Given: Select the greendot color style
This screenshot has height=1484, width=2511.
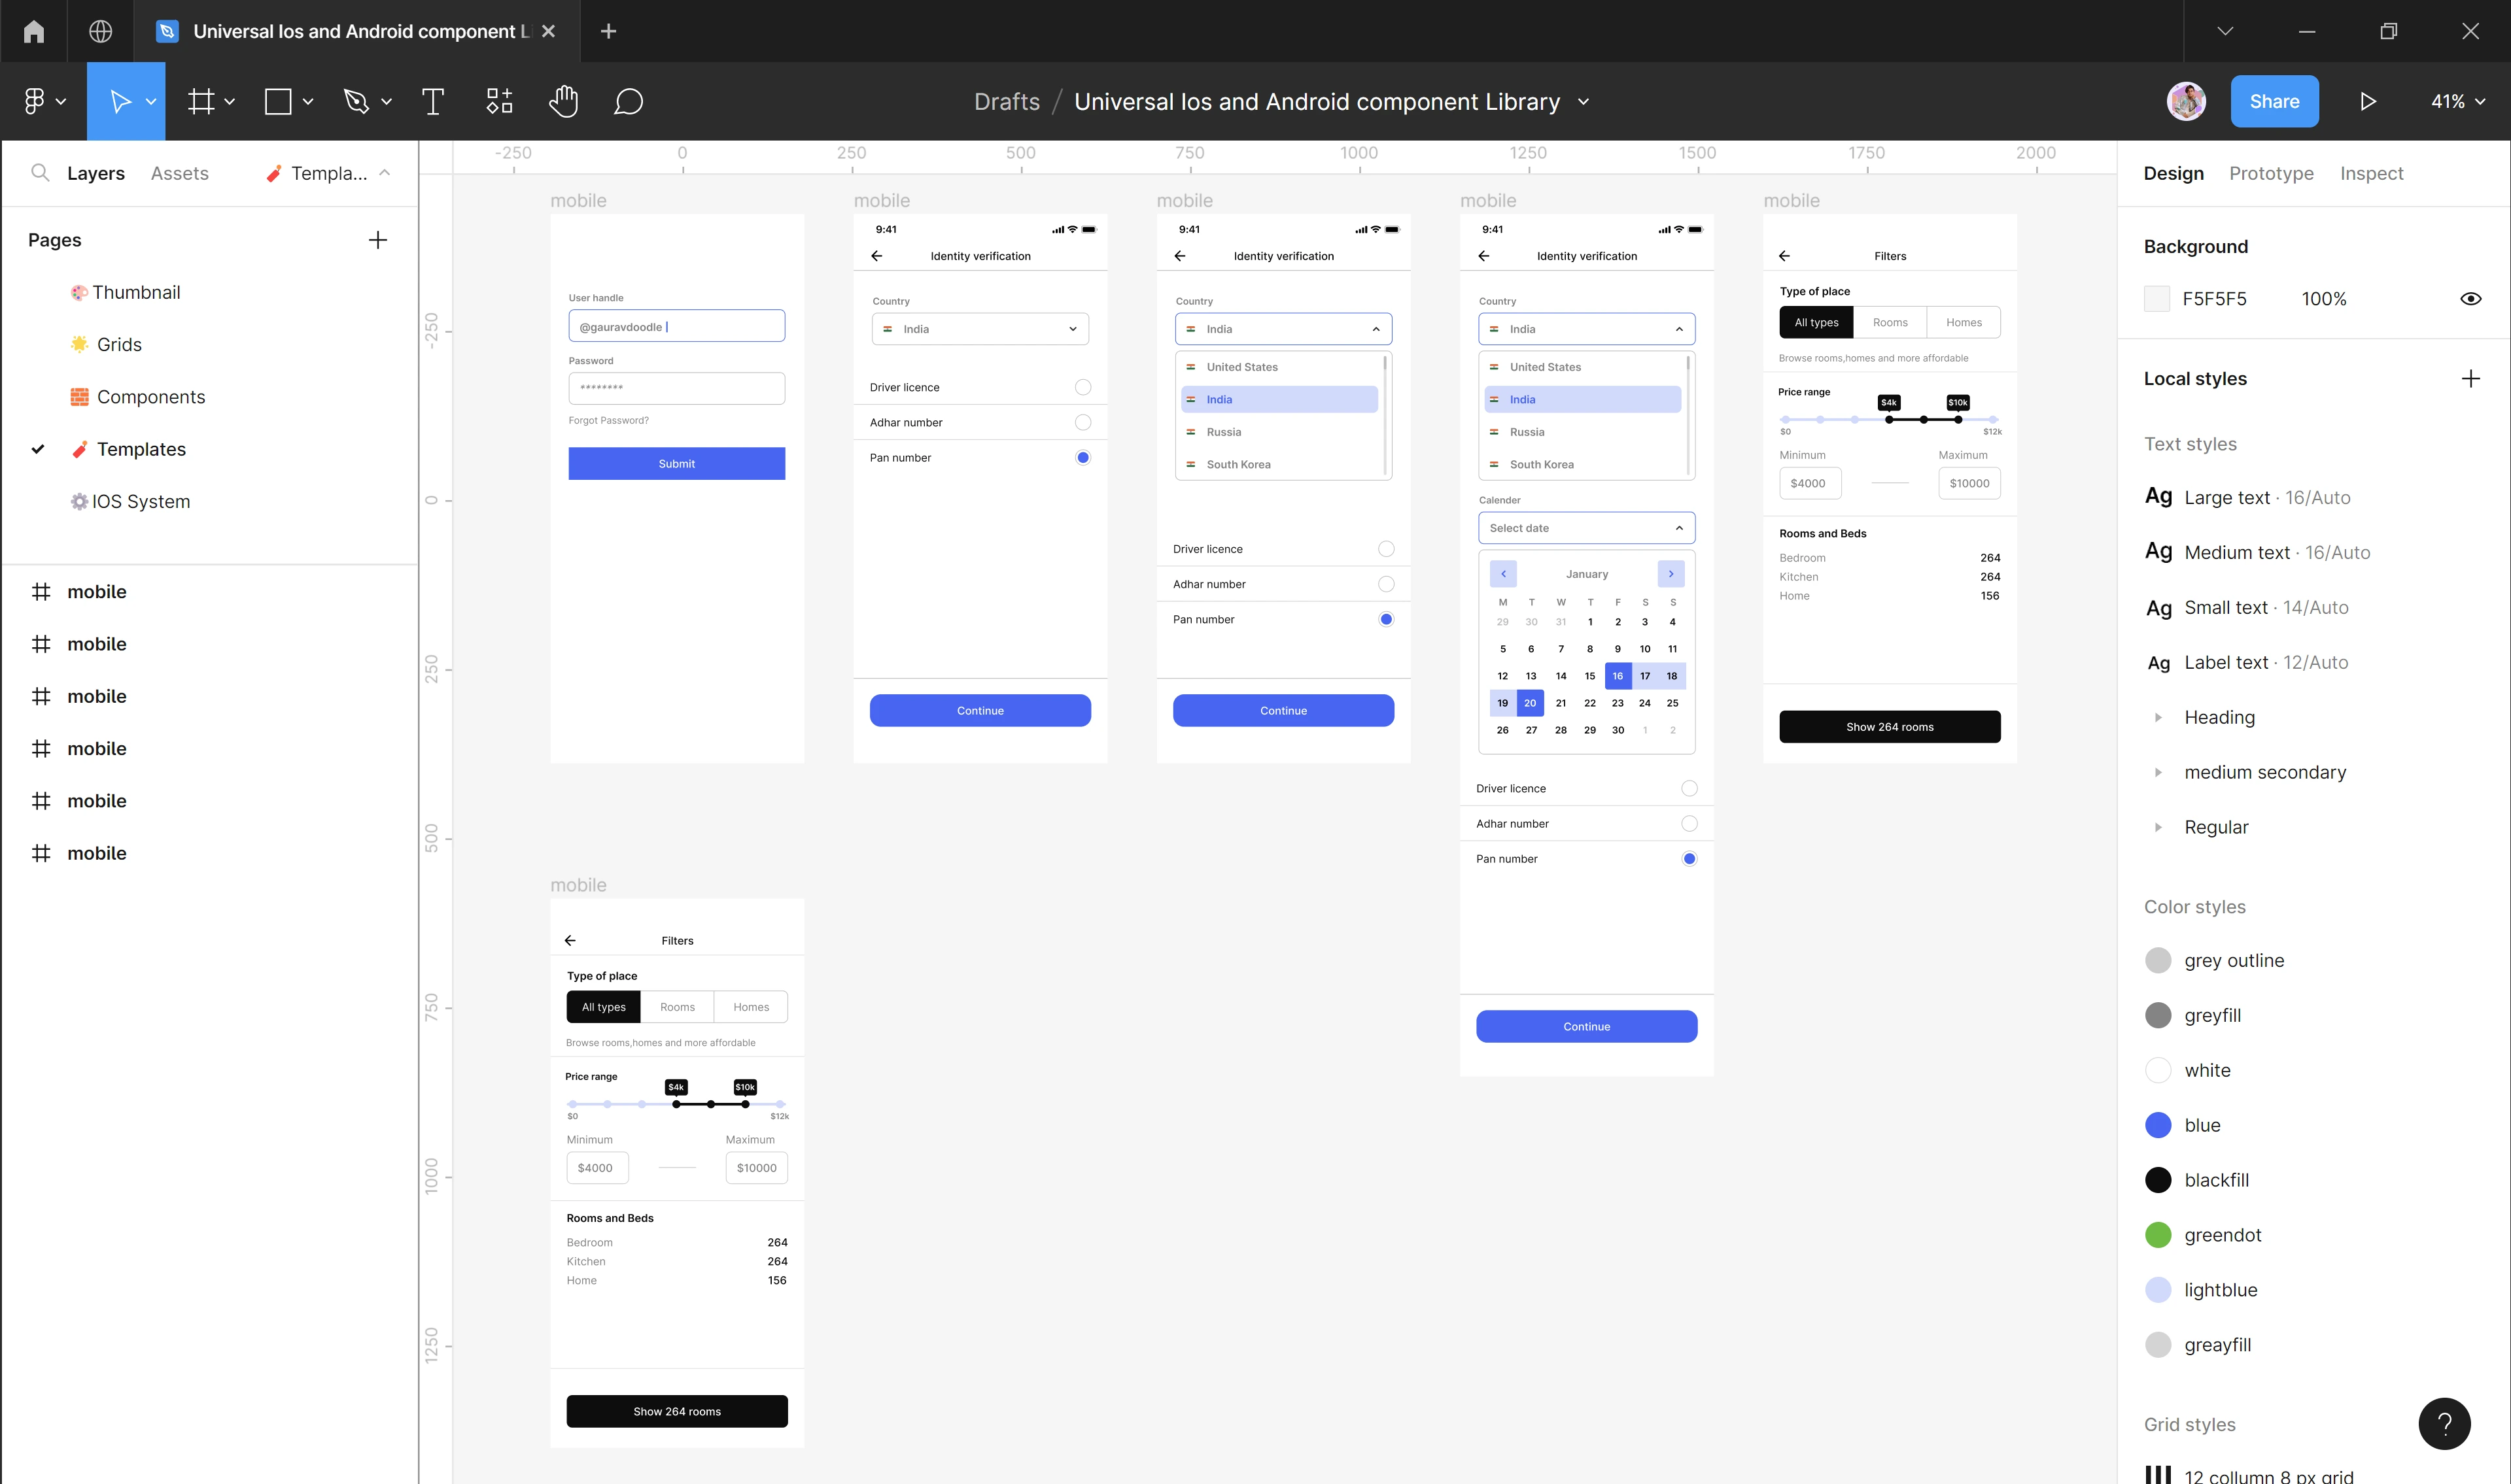Looking at the screenshot, I should [x=2203, y=1235].
